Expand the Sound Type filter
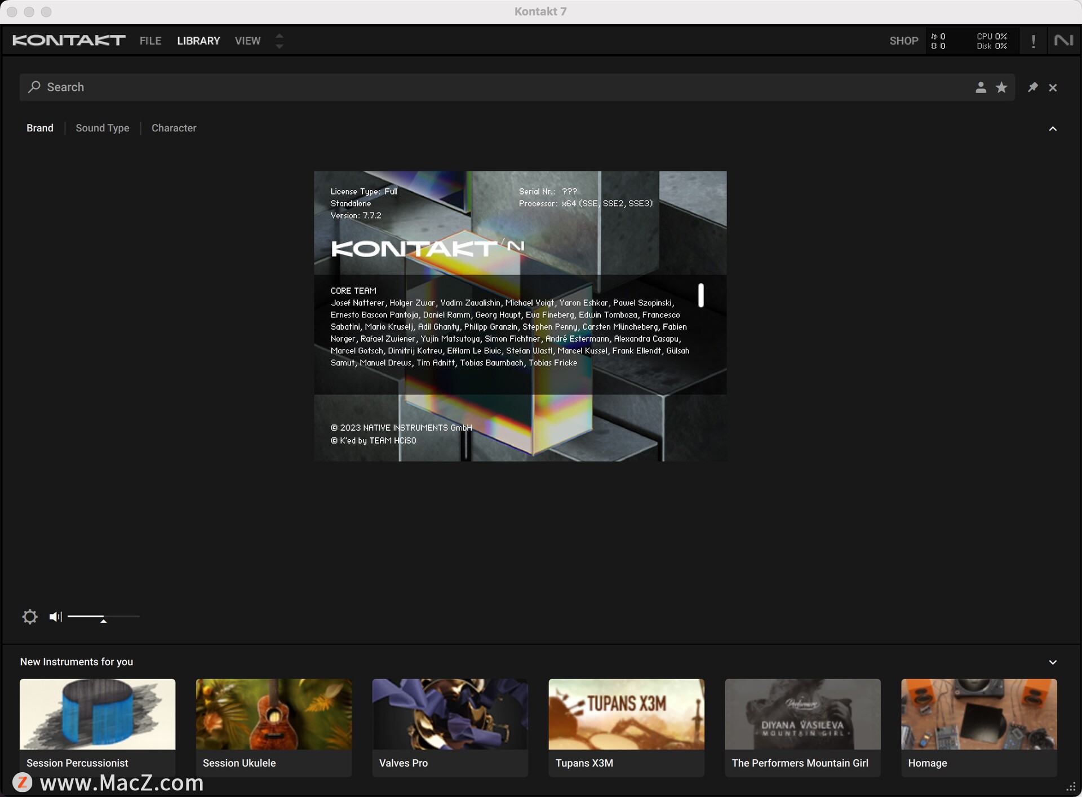This screenshot has width=1082, height=797. pyautogui.click(x=103, y=127)
